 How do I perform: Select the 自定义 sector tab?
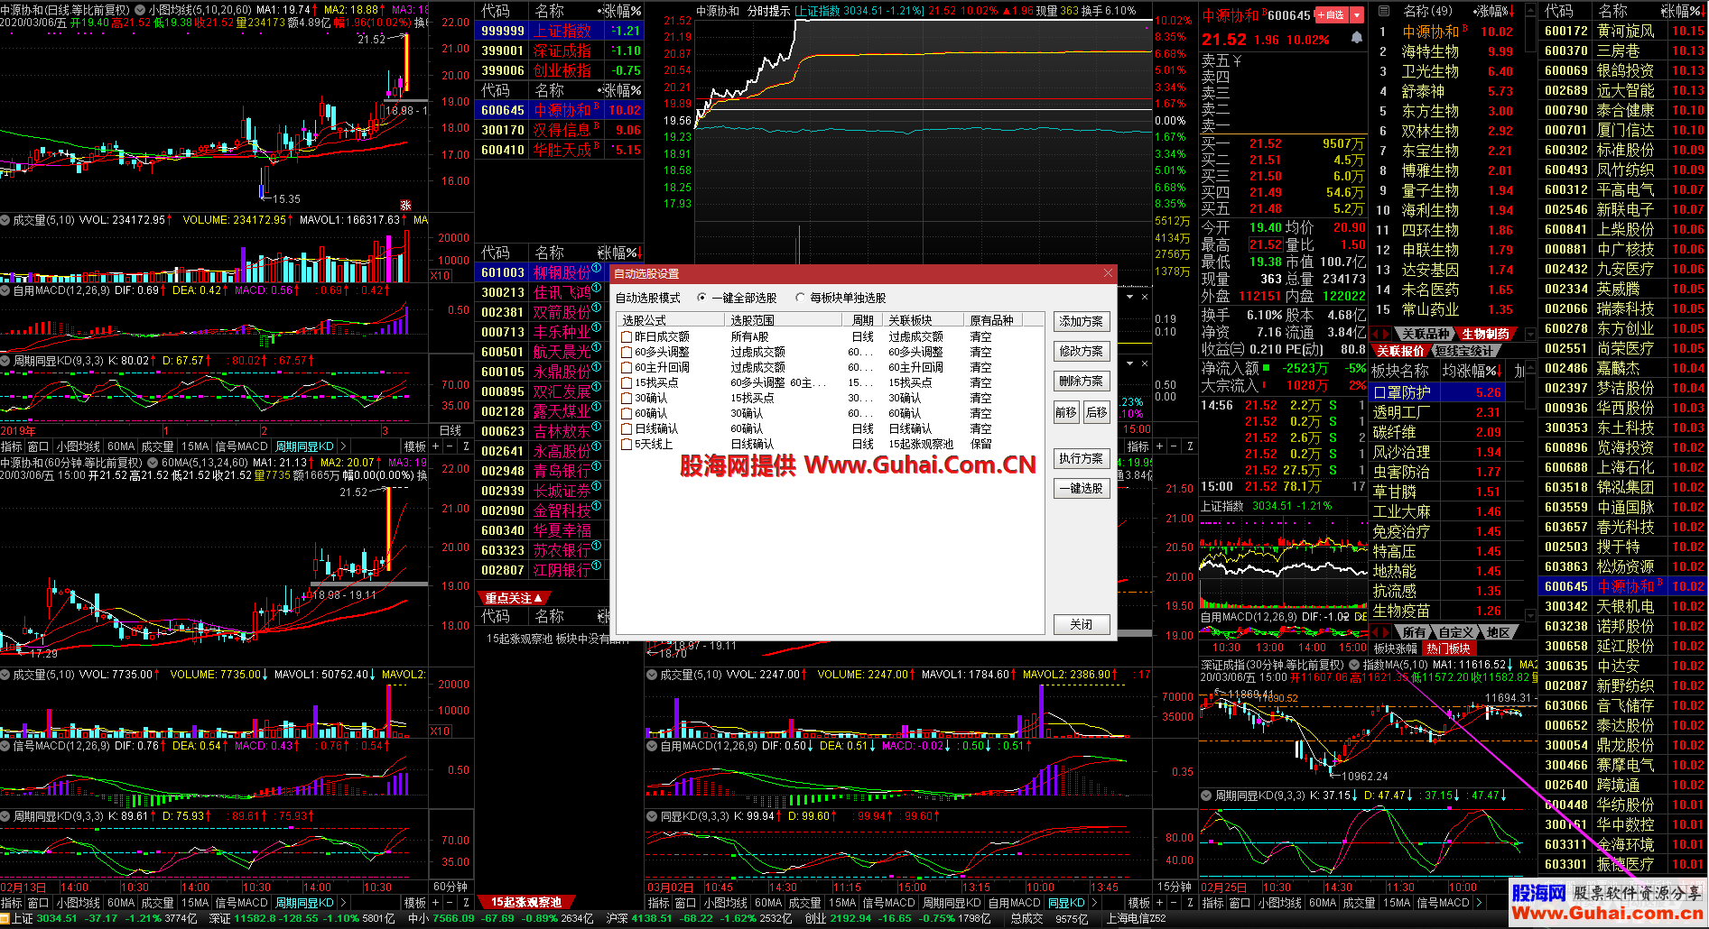pos(1456,632)
